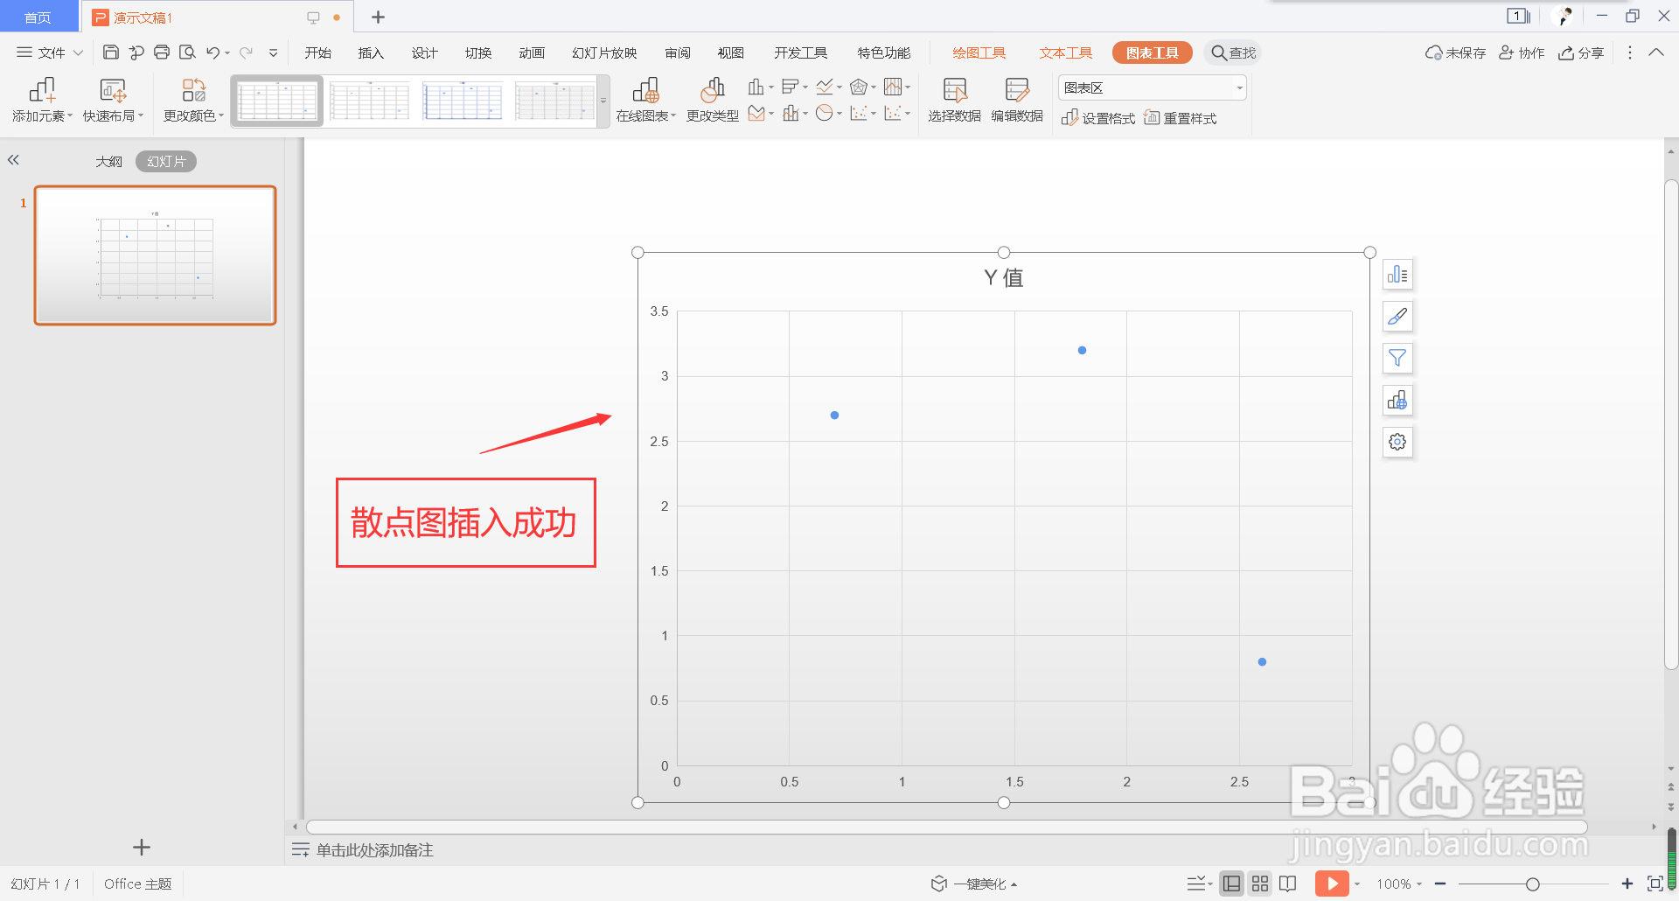1679x901 pixels.
Task: Insert radar chart type icon
Action: coord(859,87)
